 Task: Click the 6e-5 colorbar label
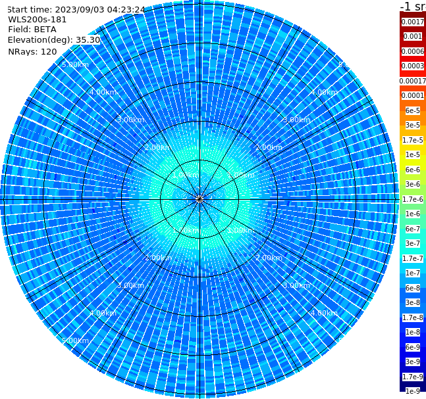(x=413, y=110)
